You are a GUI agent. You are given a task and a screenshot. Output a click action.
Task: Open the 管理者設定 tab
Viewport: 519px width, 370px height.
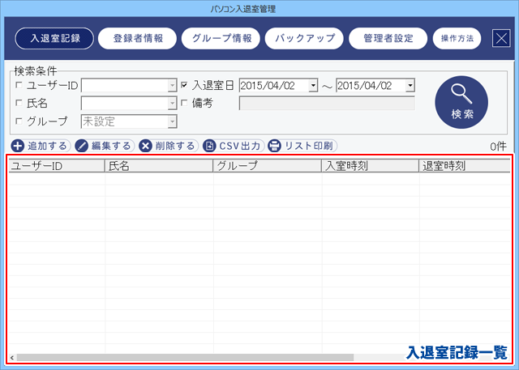click(388, 38)
